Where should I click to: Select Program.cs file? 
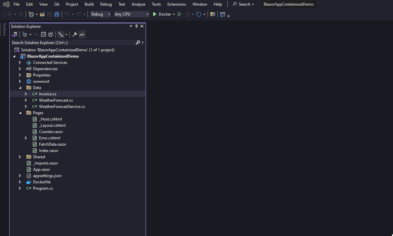[43, 188]
